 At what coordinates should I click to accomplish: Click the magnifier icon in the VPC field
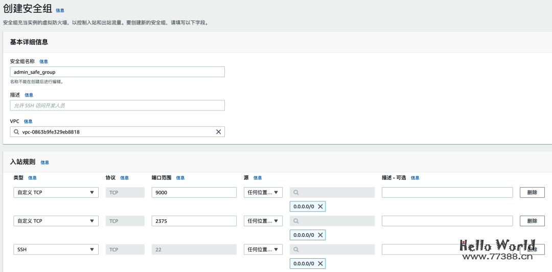(x=16, y=132)
